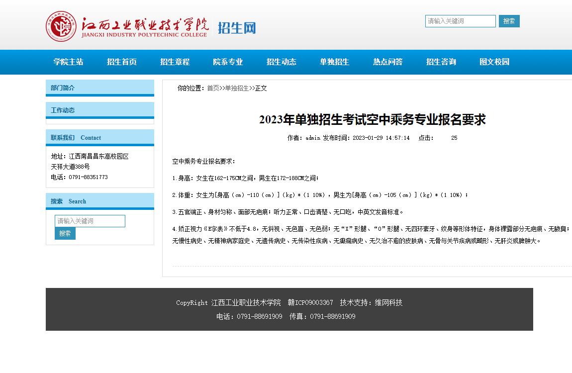Viewport: 572px width, 373px height.
Task: Click 首页 in the breadcrumb
Action: (x=213, y=89)
